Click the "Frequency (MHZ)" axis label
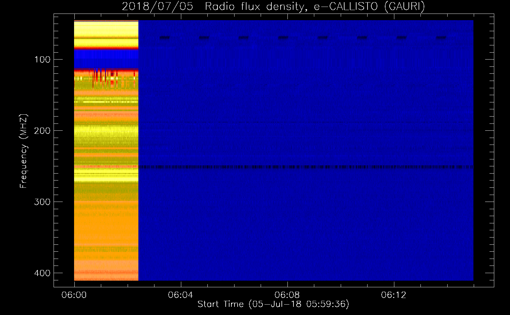Viewport: 510px width, 315px height. click(x=24, y=151)
